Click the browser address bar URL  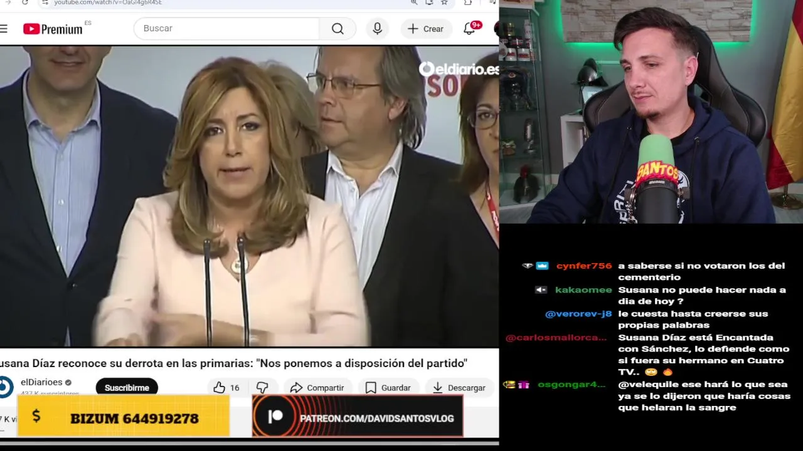pyautogui.click(x=108, y=3)
